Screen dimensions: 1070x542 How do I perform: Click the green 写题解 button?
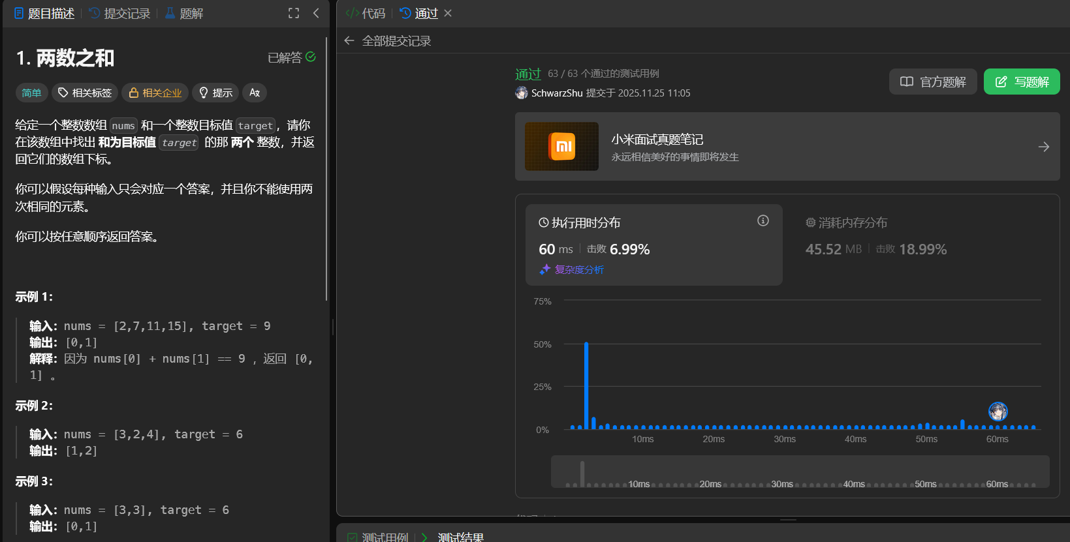[1022, 82]
